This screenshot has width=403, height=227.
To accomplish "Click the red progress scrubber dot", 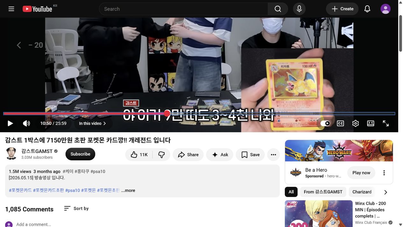I will click(x=167, y=113).
